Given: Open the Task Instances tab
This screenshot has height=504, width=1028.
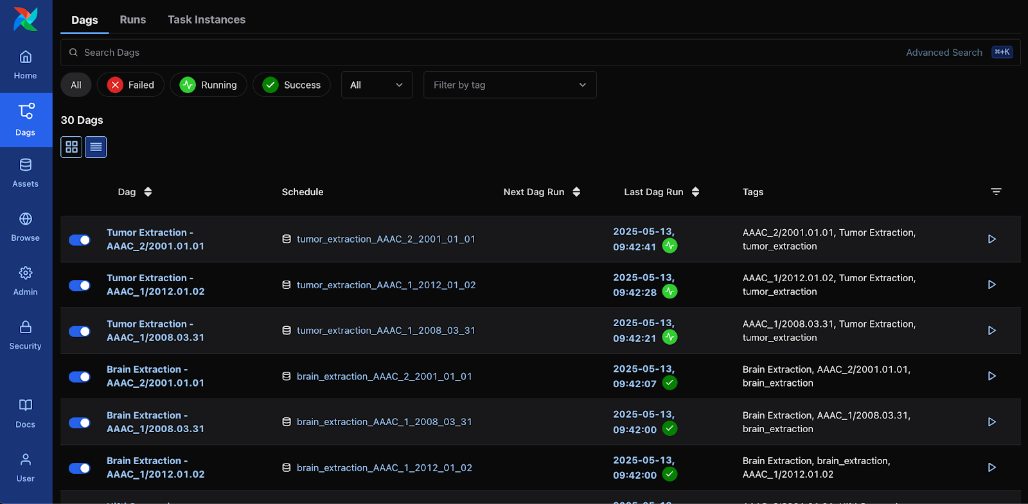Looking at the screenshot, I should [x=206, y=20].
